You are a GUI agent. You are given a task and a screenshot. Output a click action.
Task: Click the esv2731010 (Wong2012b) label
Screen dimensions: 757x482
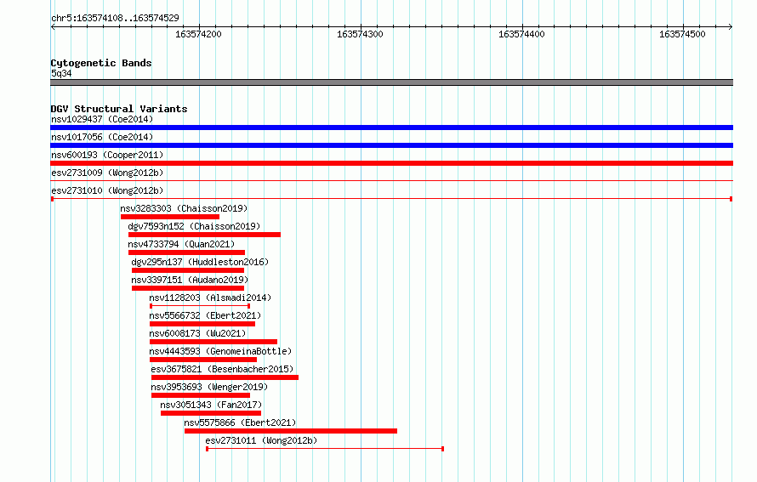[107, 190]
